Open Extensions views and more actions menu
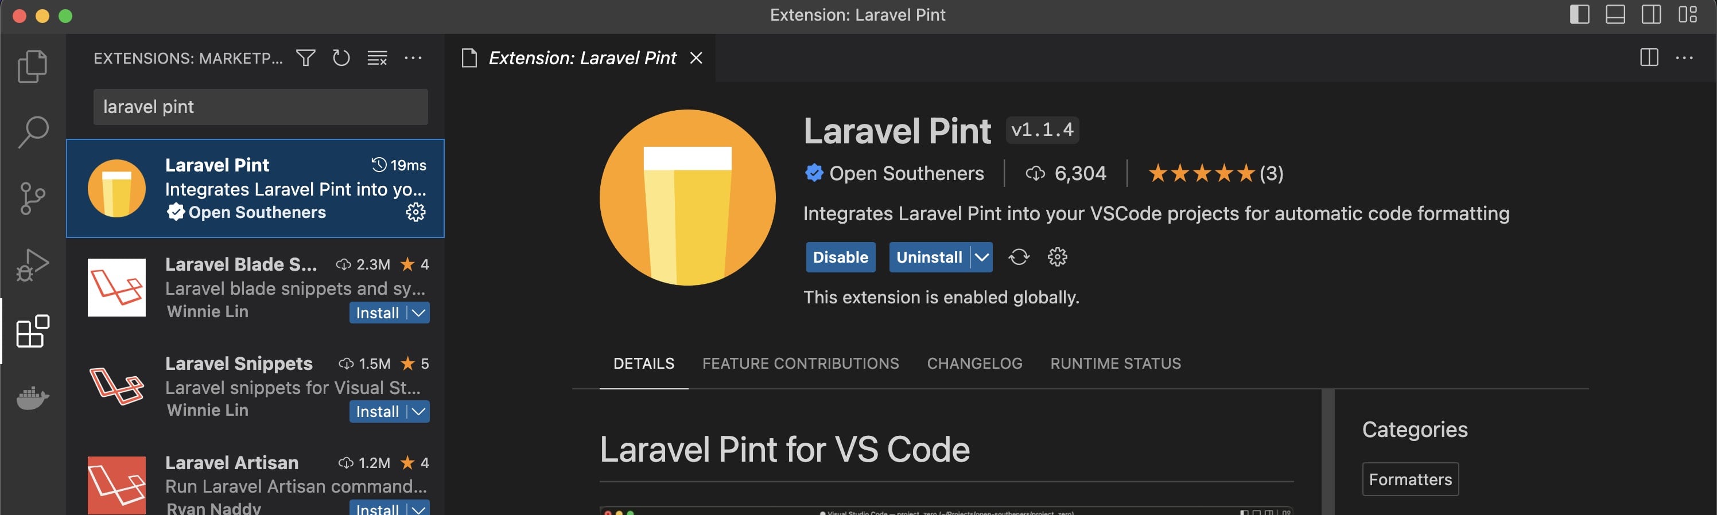The image size is (1717, 515). (413, 58)
